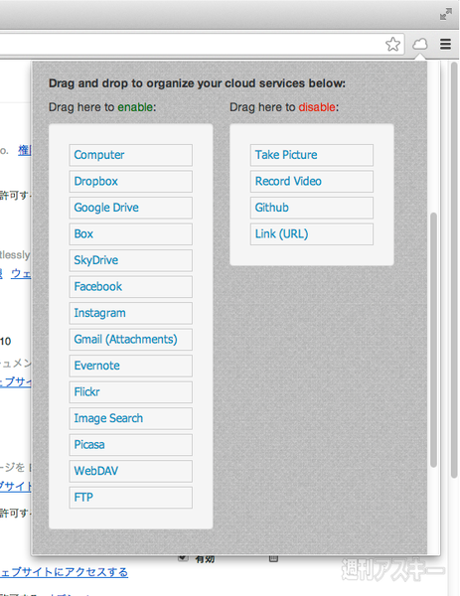Select the Link (URL) item

[312, 234]
